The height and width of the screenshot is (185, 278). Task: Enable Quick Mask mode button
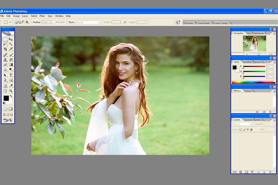pyautogui.click(x=11, y=109)
